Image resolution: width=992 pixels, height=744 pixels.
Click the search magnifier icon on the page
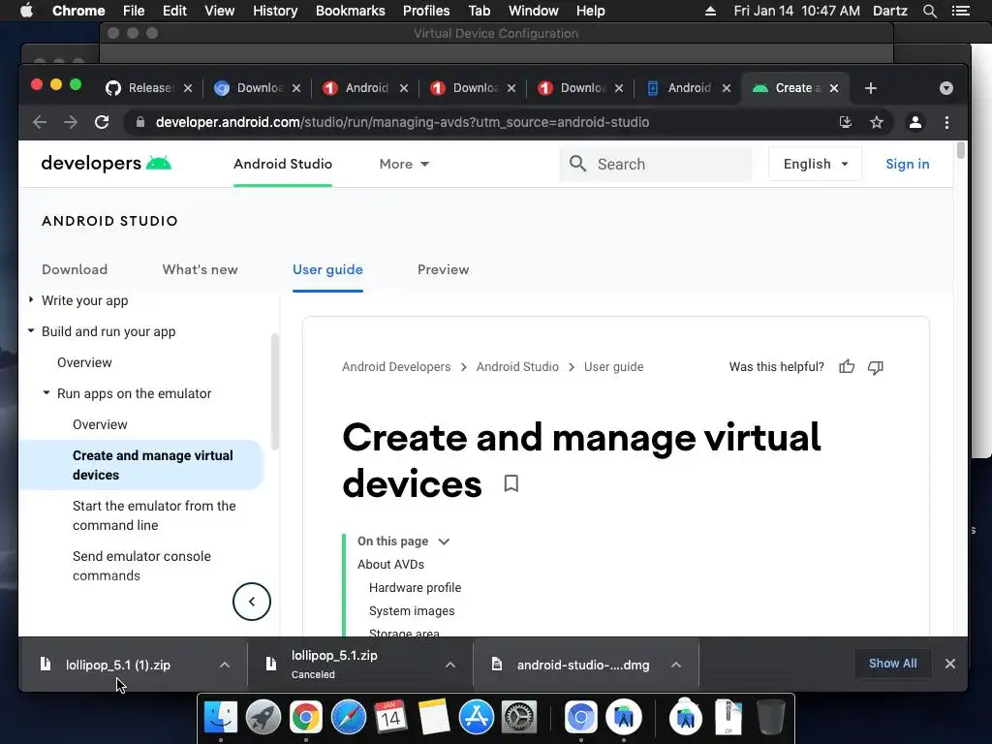(577, 164)
